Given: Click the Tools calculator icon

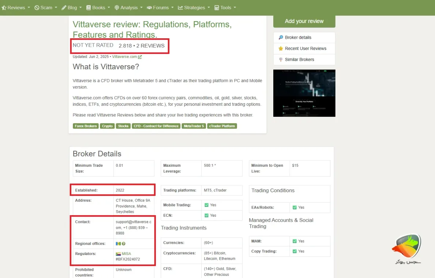Looking at the screenshot, I should (217, 8).
